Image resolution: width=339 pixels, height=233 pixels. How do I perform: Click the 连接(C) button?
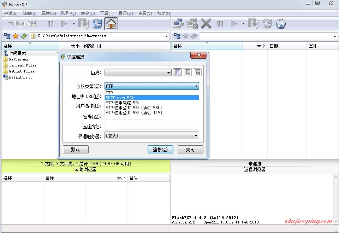point(160,150)
